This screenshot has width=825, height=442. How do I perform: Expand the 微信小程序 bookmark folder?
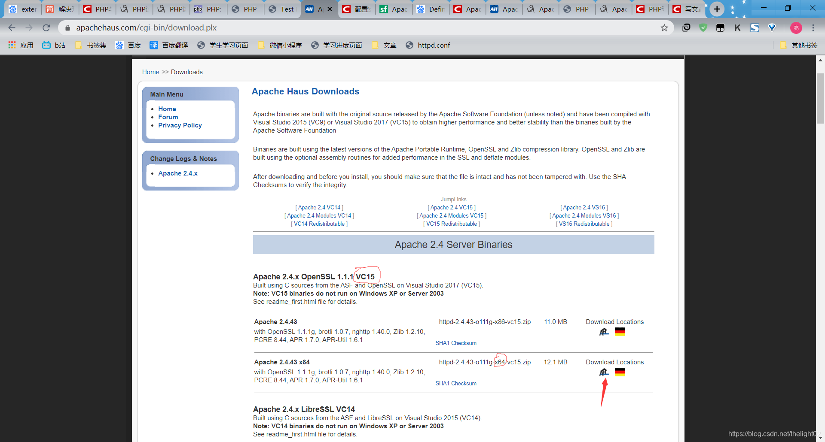pos(280,45)
